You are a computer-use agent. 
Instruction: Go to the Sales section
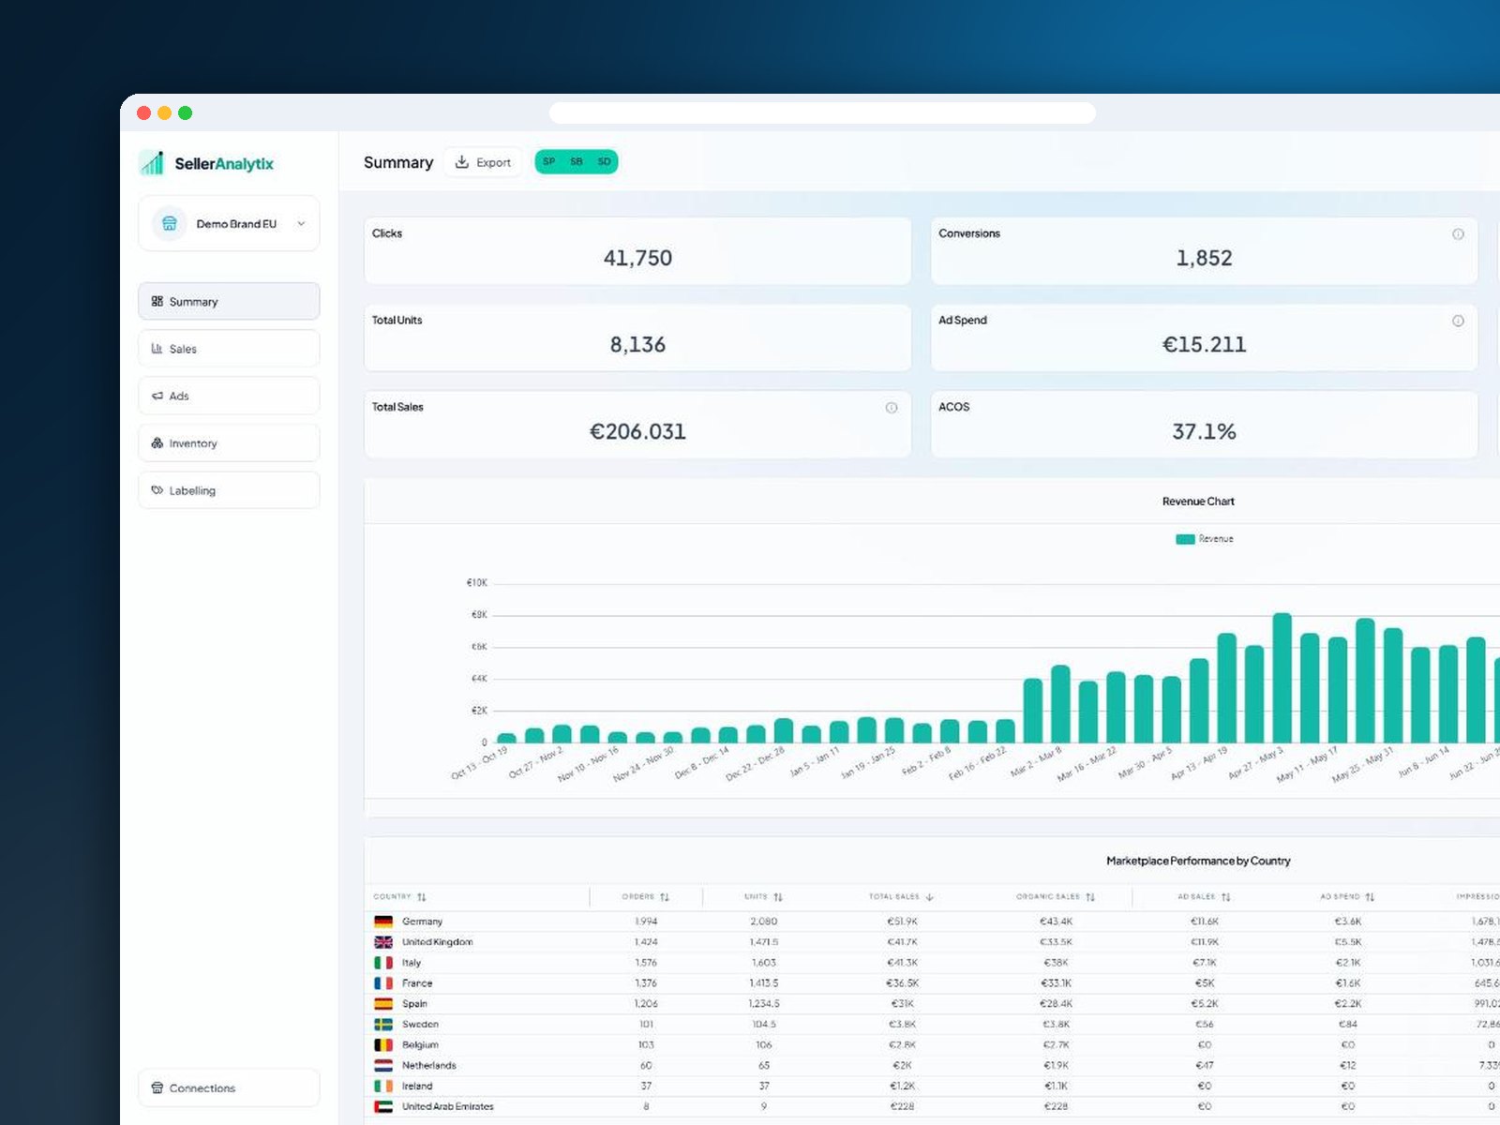[x=229, y=349]
